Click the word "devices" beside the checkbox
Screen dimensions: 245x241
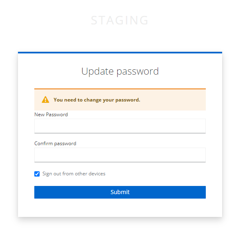[97, 174]
